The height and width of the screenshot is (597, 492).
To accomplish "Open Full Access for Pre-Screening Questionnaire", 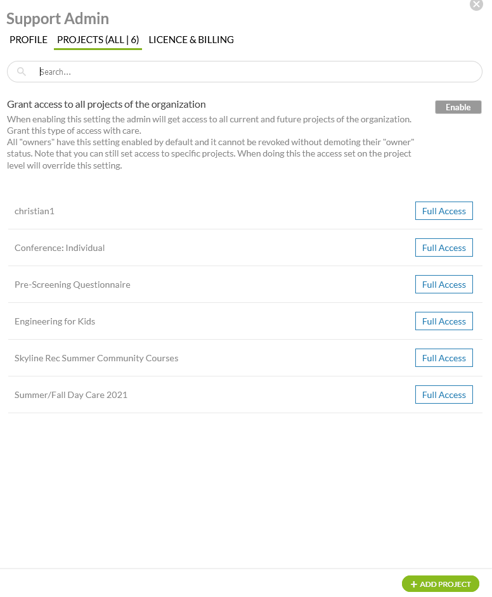I will tap(444, 285).
